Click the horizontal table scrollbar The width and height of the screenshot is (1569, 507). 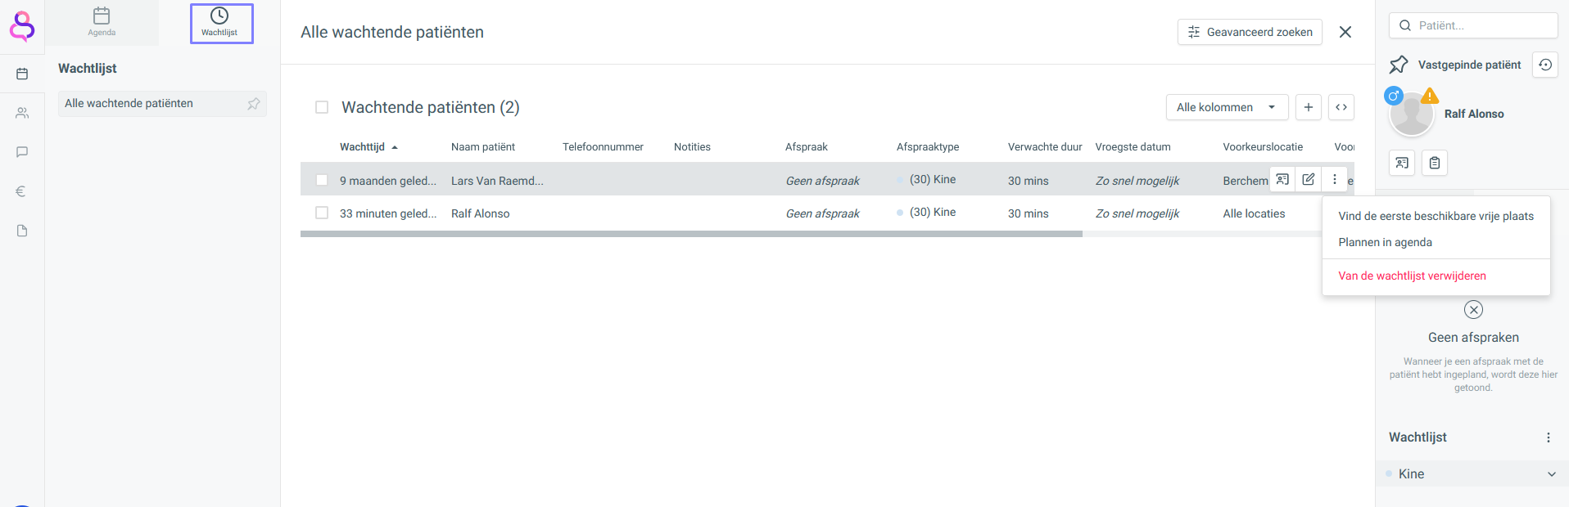click(x=691, y=234)
